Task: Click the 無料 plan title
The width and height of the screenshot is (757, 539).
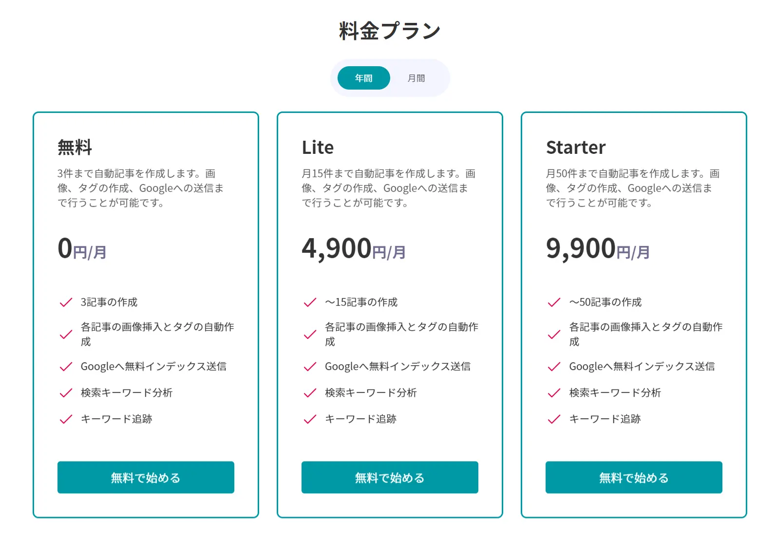Action: (x=75, y=148)
